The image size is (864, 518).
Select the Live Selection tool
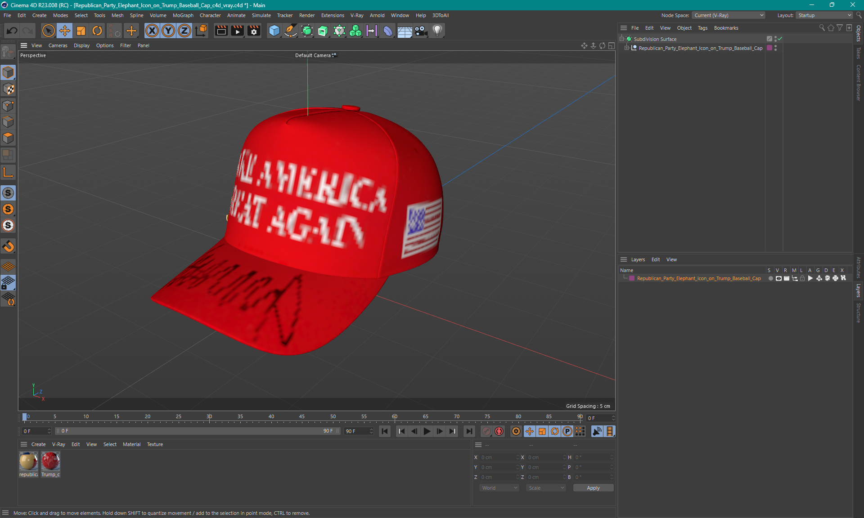pyautogui.click(x=48, y=31)
